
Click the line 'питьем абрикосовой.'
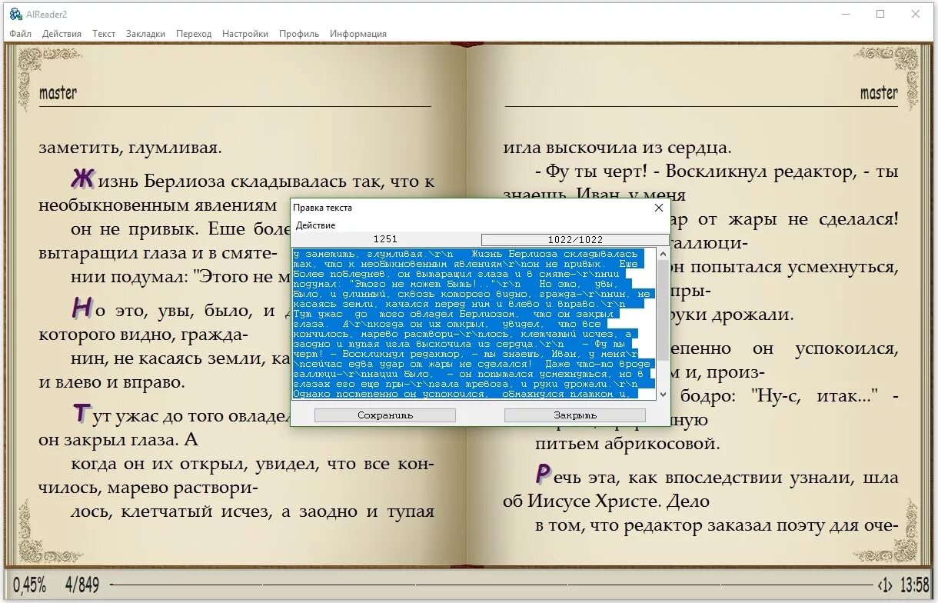click(627, 444)
